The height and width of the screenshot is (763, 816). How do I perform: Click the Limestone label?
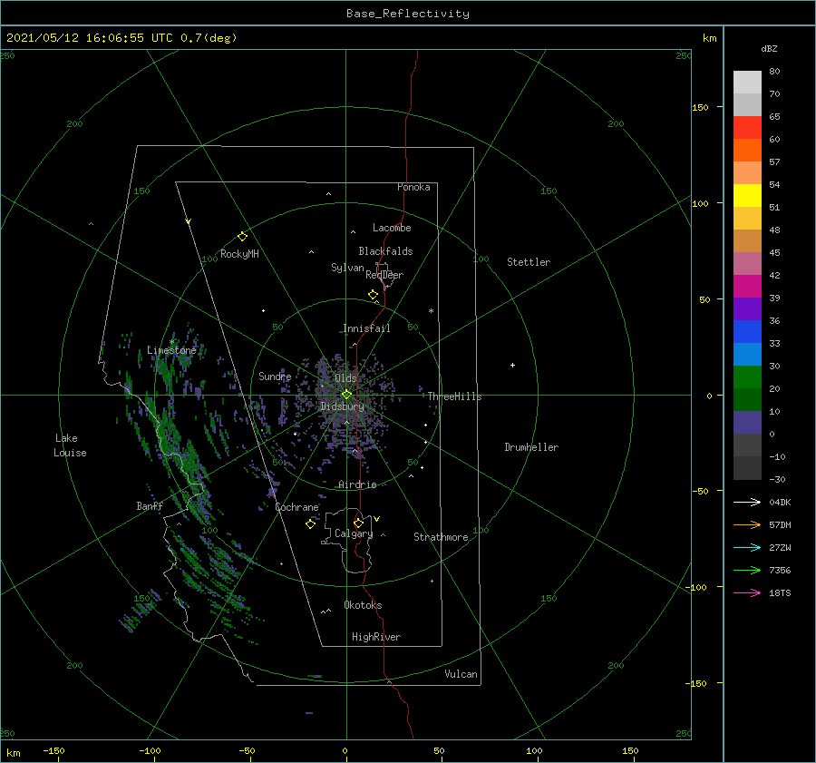[171, 350]
